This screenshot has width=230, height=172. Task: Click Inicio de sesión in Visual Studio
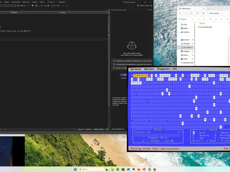(129, 2)
